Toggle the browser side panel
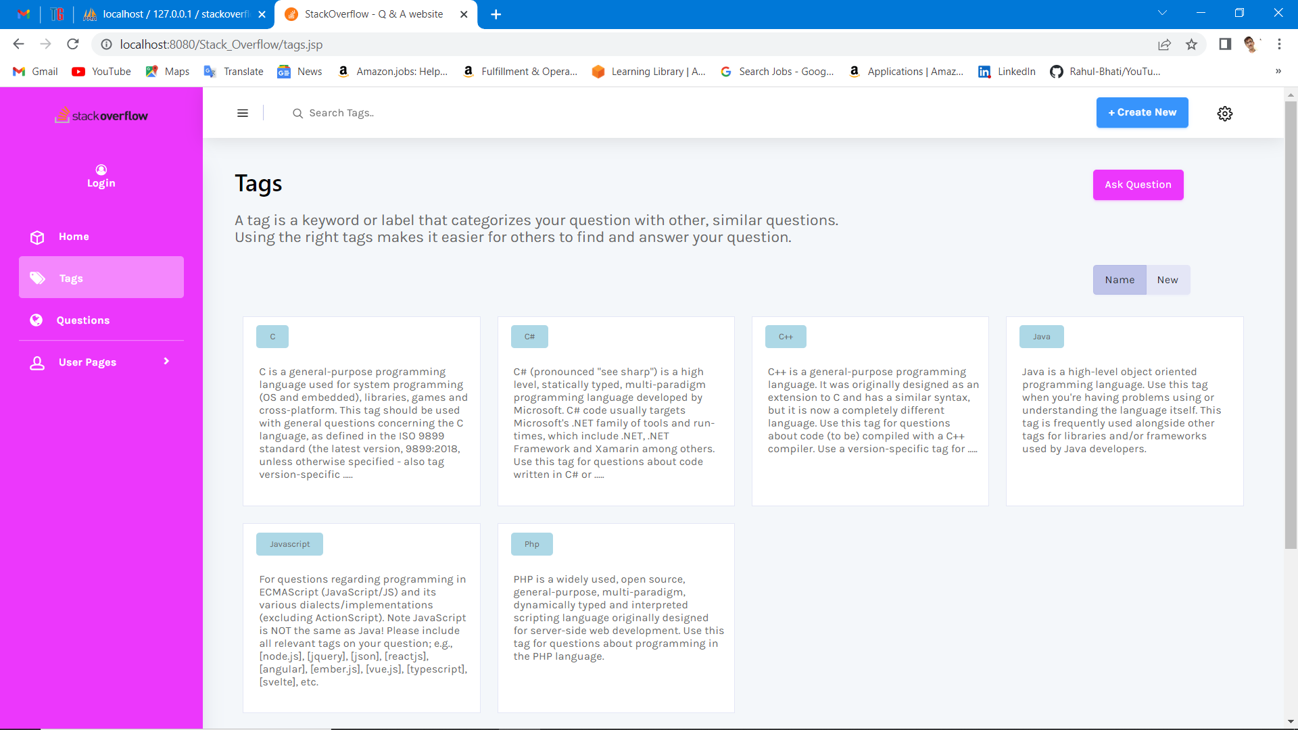The width and height of the screenshot is (1298, 730). click(x=1225, y=45)
